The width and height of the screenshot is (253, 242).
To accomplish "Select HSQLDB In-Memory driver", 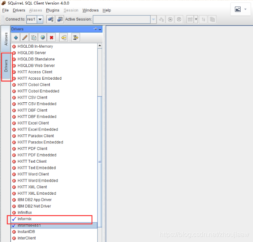I will coord(54,46).
